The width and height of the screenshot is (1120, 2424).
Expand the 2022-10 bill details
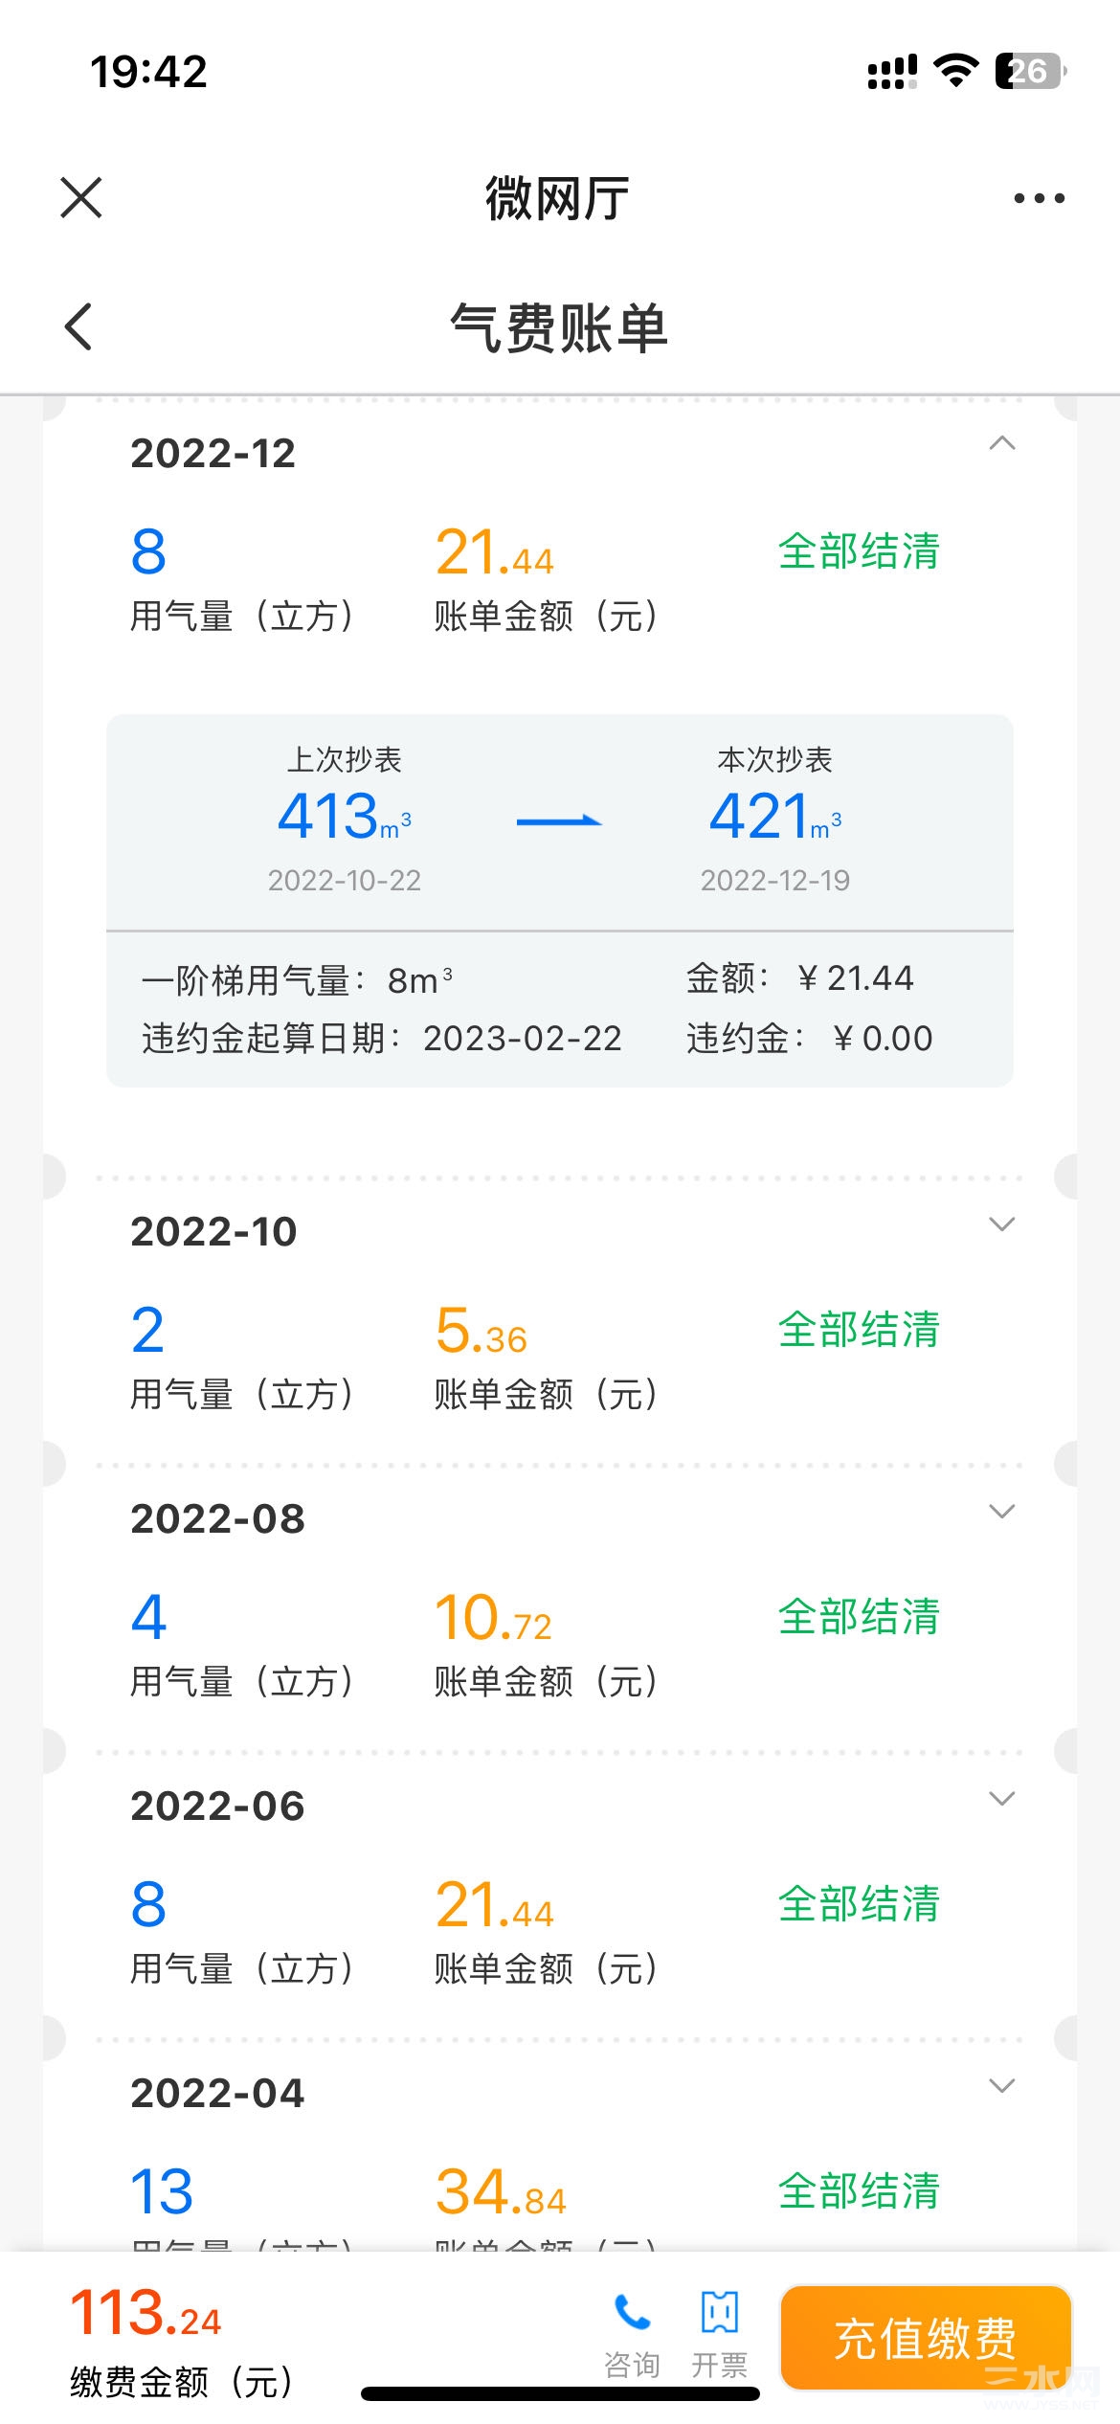click(1002, 1224)
